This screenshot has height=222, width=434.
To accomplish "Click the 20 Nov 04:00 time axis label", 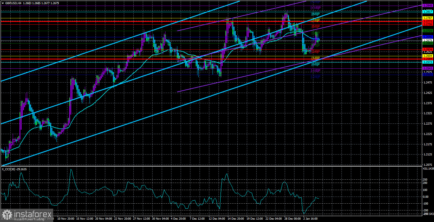I will (104, 219).
